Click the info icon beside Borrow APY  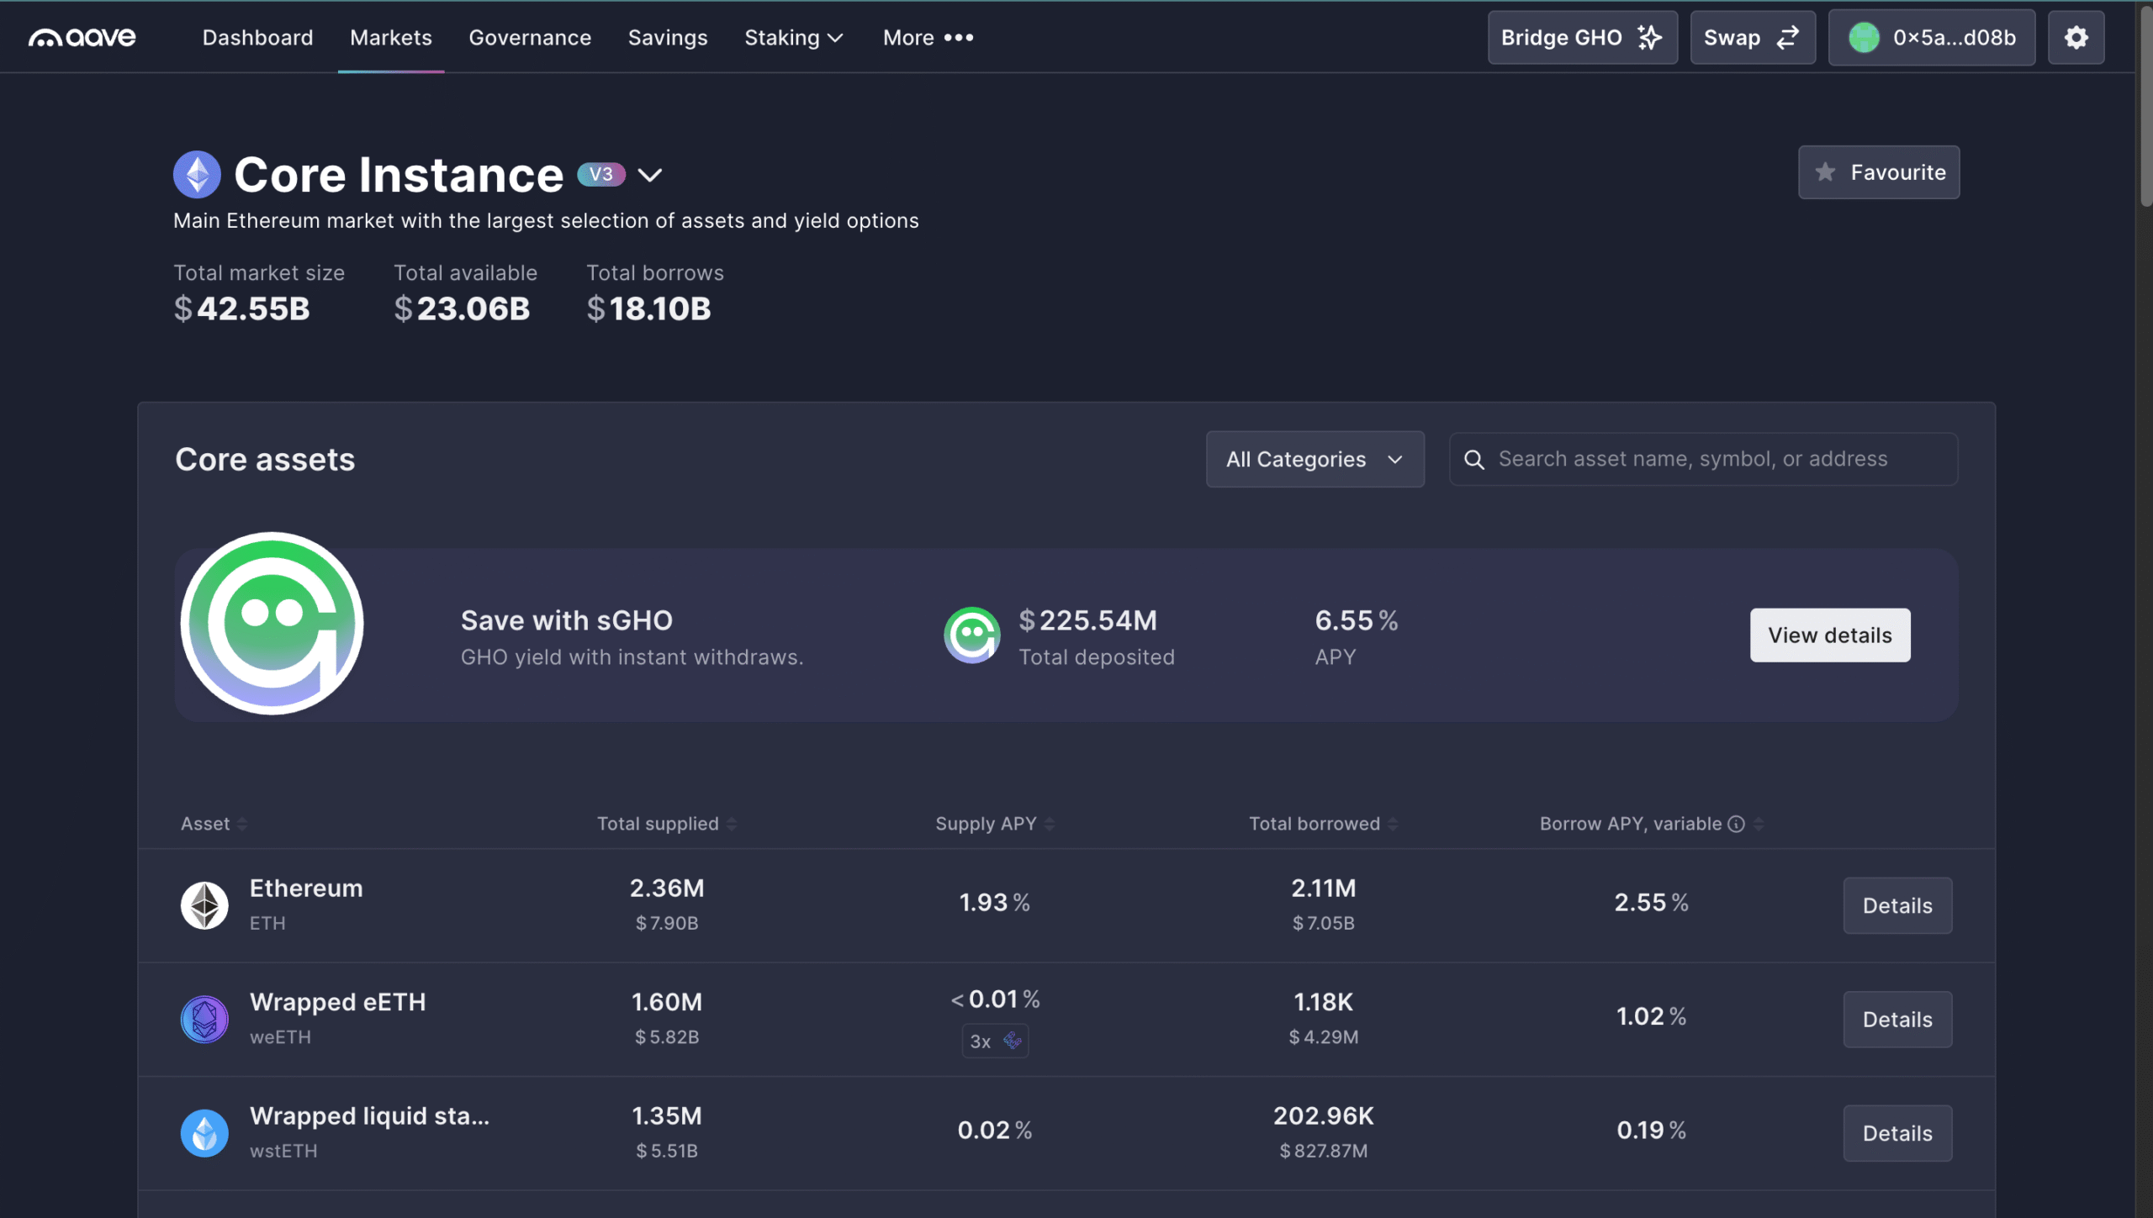1736,824
